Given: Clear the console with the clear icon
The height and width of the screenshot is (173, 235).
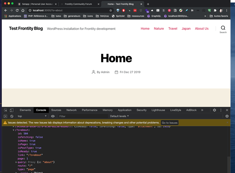Looking at the screenshot, I should click(x=12, y=116).
